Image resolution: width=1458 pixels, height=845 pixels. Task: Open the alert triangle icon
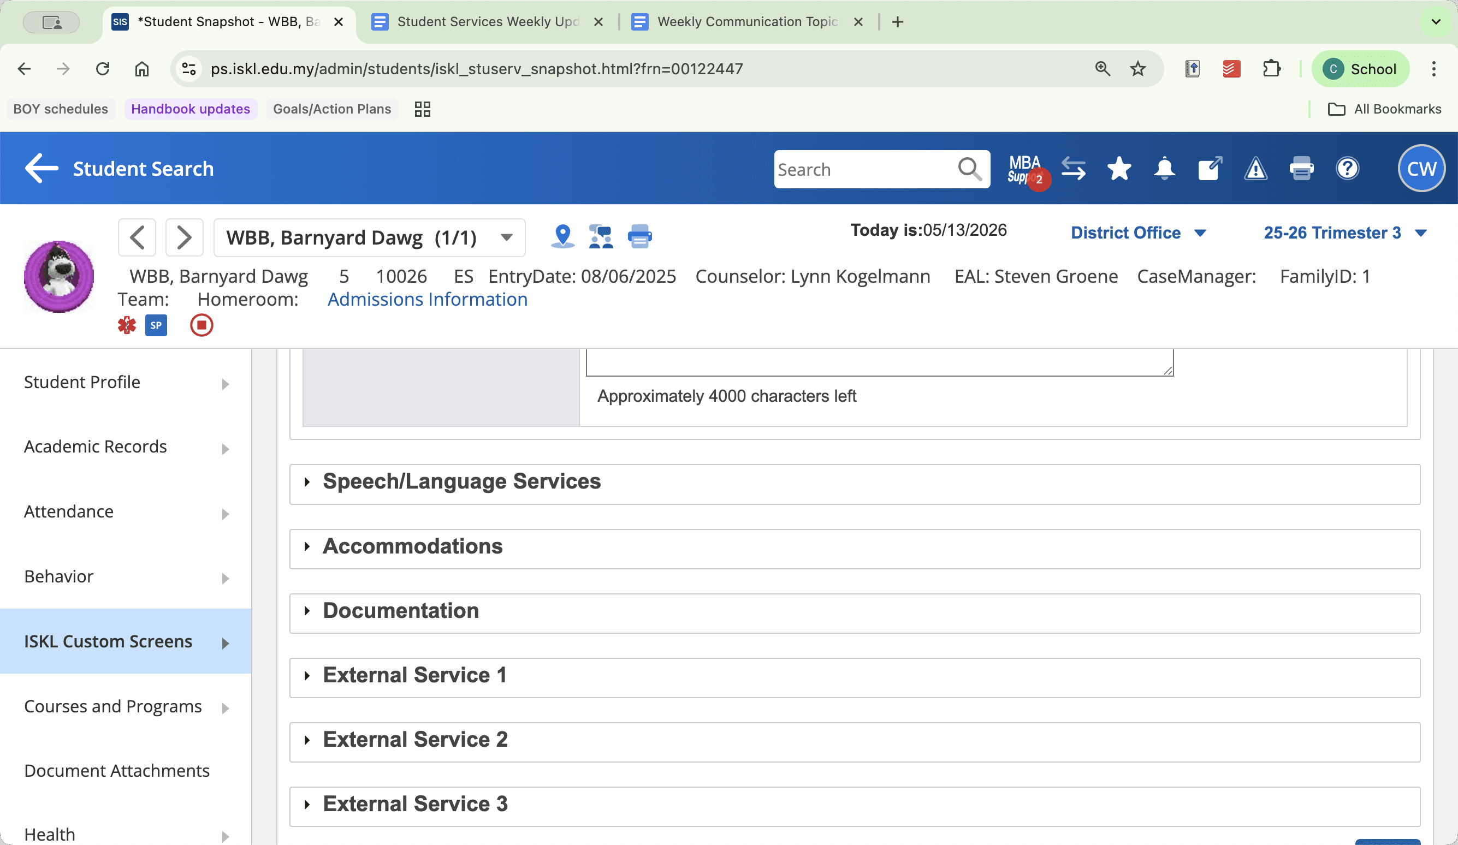(1255, 169)
